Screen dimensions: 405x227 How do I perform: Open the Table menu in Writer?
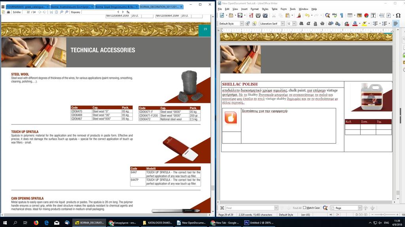(x=274, y=9)
